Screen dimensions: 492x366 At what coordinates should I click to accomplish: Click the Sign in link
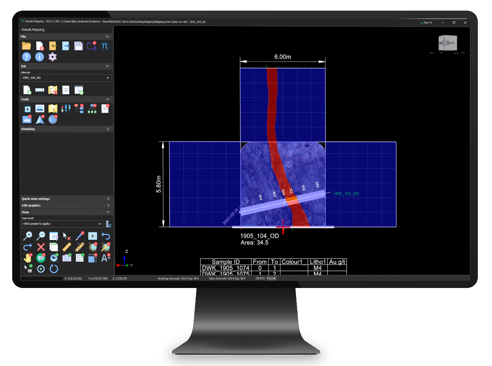coord(425,22)
